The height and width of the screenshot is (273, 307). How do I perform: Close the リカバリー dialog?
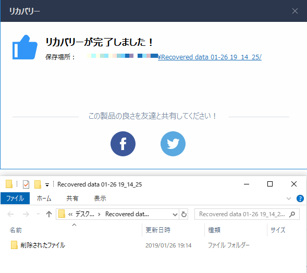point(295,11)
